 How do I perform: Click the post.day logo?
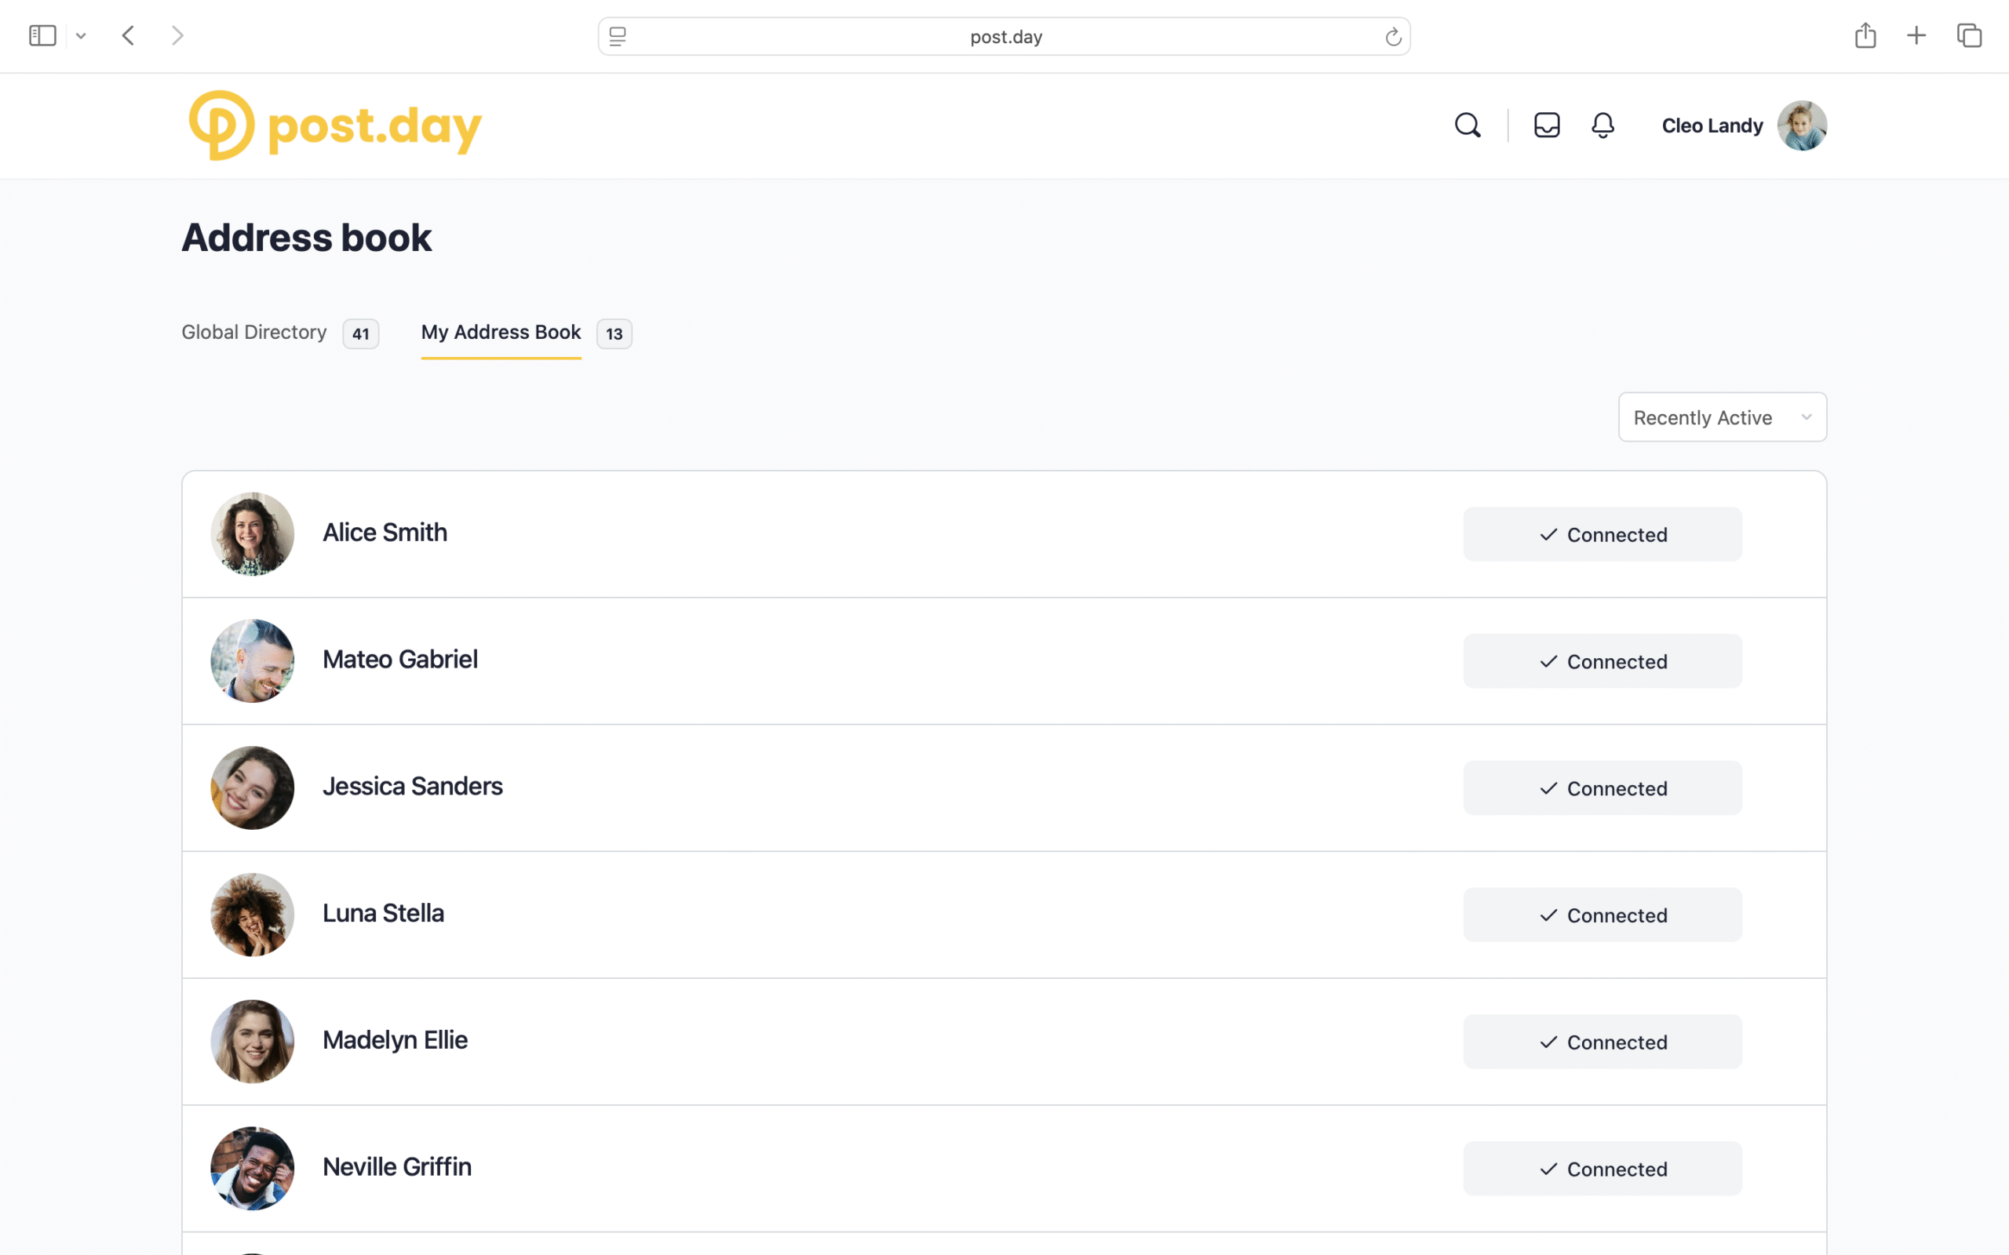point(335,125)
